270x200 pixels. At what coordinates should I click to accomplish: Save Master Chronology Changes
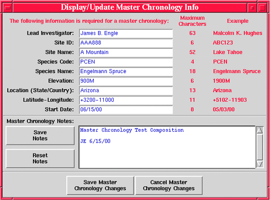point(100,185)
